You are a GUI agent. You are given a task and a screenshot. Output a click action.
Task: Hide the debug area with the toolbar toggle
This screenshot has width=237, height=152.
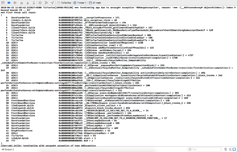tap(3, 3)
